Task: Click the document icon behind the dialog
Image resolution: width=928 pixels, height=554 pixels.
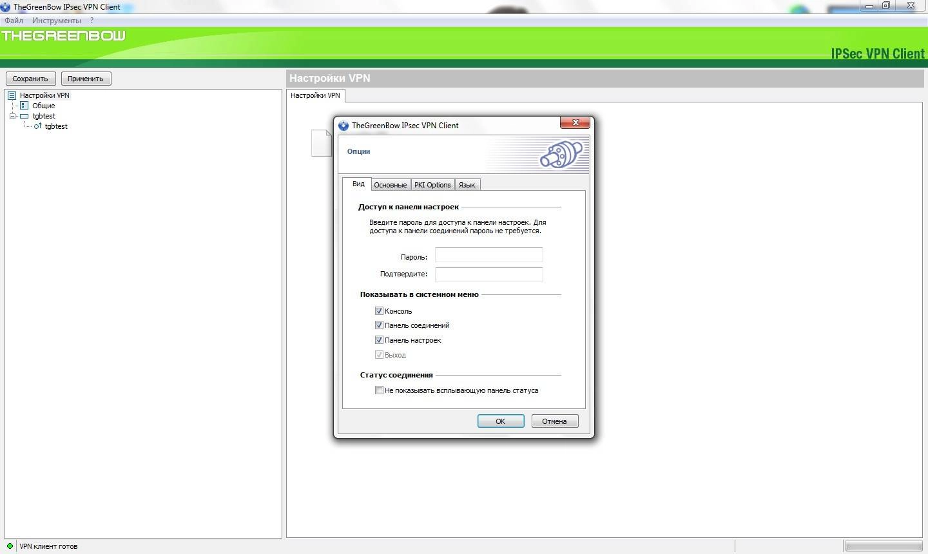Action: (x=322, y=143)
